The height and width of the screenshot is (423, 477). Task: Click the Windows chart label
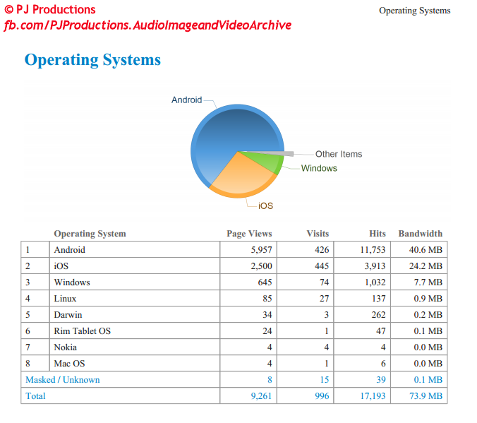(x=319, y=168)
